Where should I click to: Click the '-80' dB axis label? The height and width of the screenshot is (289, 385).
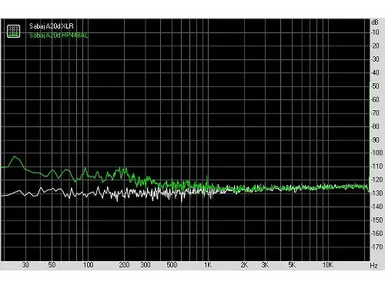pos(375,126)
